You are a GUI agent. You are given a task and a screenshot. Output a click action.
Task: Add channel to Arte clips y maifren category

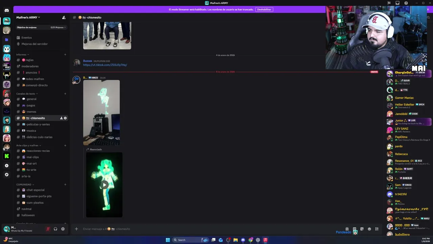(x=65, y=145)
